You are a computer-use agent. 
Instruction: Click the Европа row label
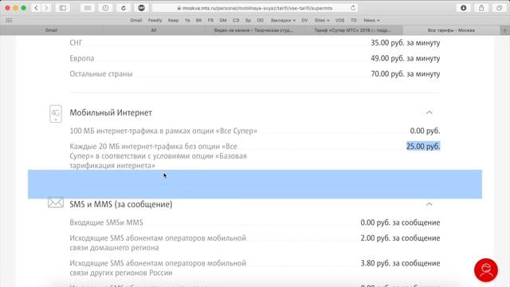[x=81, y=58]
